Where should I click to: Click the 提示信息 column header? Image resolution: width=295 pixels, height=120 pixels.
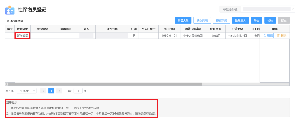point(66,29)
